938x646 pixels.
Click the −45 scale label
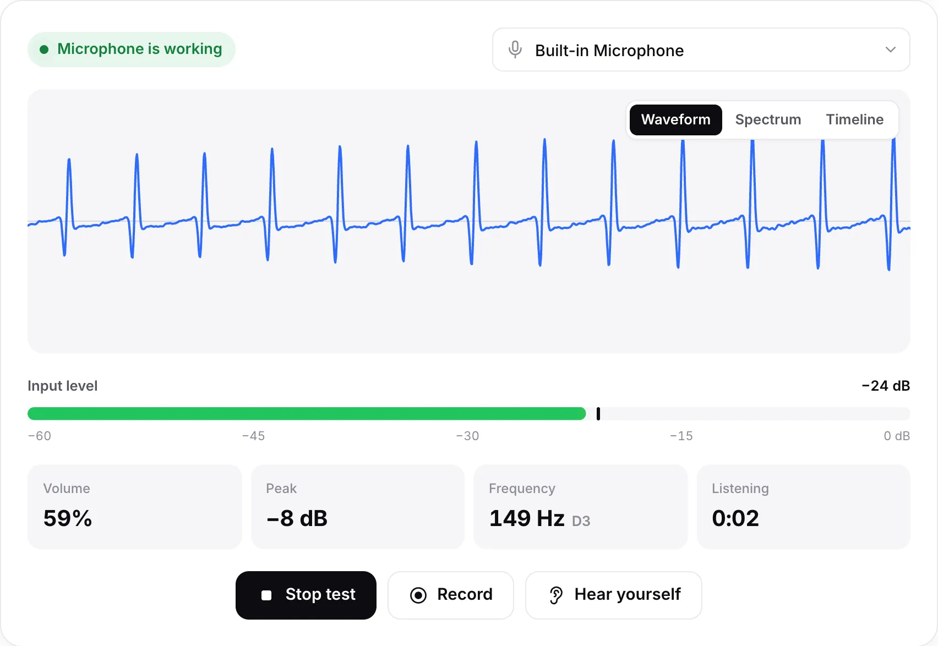tap(254, 436)
